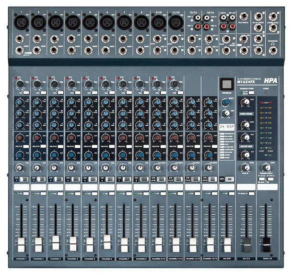Click the DSP program display
The width and height of the screenshot is (292, 275).
point(227,84)
